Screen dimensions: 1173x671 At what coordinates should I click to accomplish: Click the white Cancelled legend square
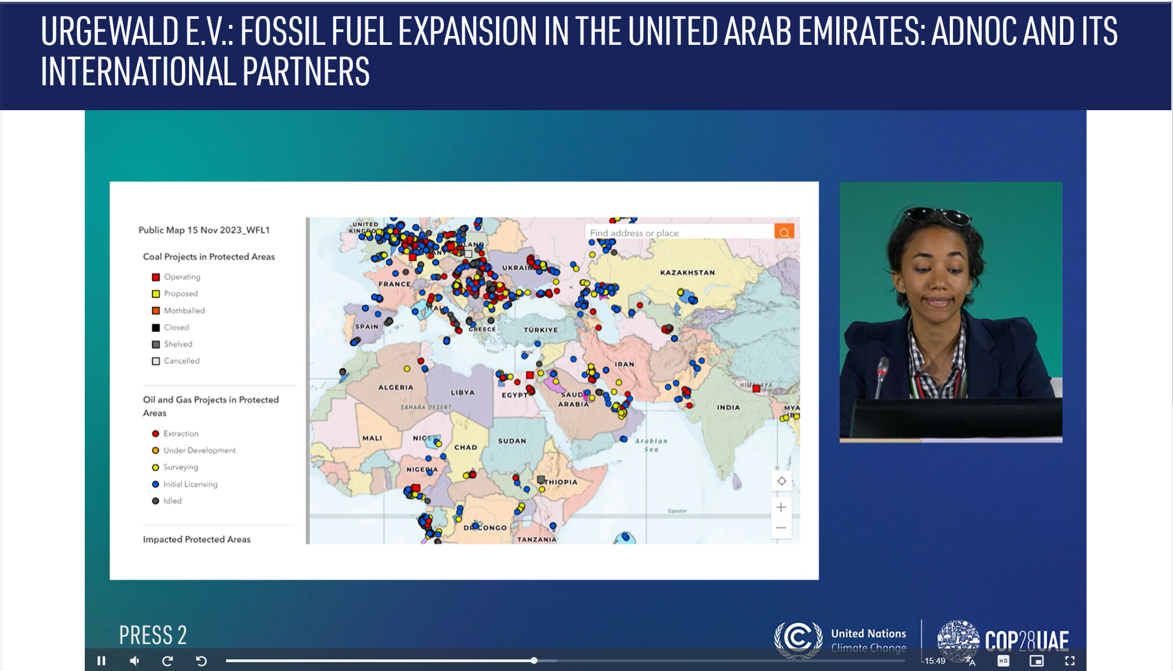pos(156,361)
